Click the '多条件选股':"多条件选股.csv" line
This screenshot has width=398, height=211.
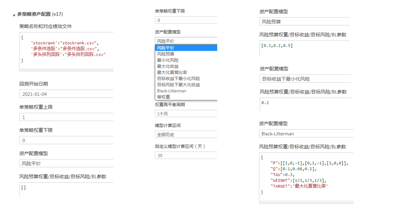click(x=65, y=48)
